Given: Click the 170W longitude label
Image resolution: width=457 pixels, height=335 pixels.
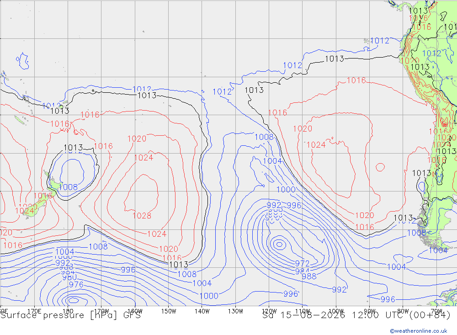Looking at the screenshot, I should [x=102, y=311].
